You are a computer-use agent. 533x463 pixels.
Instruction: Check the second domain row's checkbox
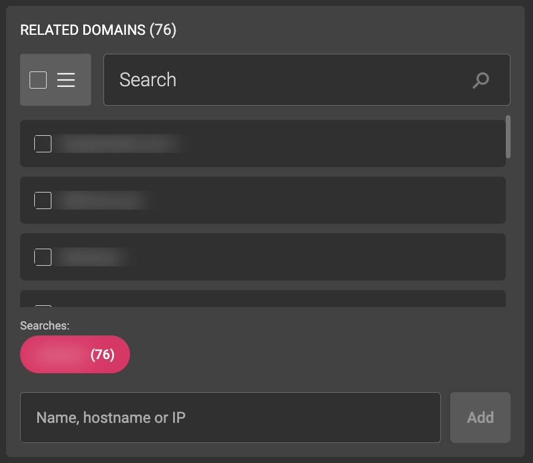pos(43,201)
